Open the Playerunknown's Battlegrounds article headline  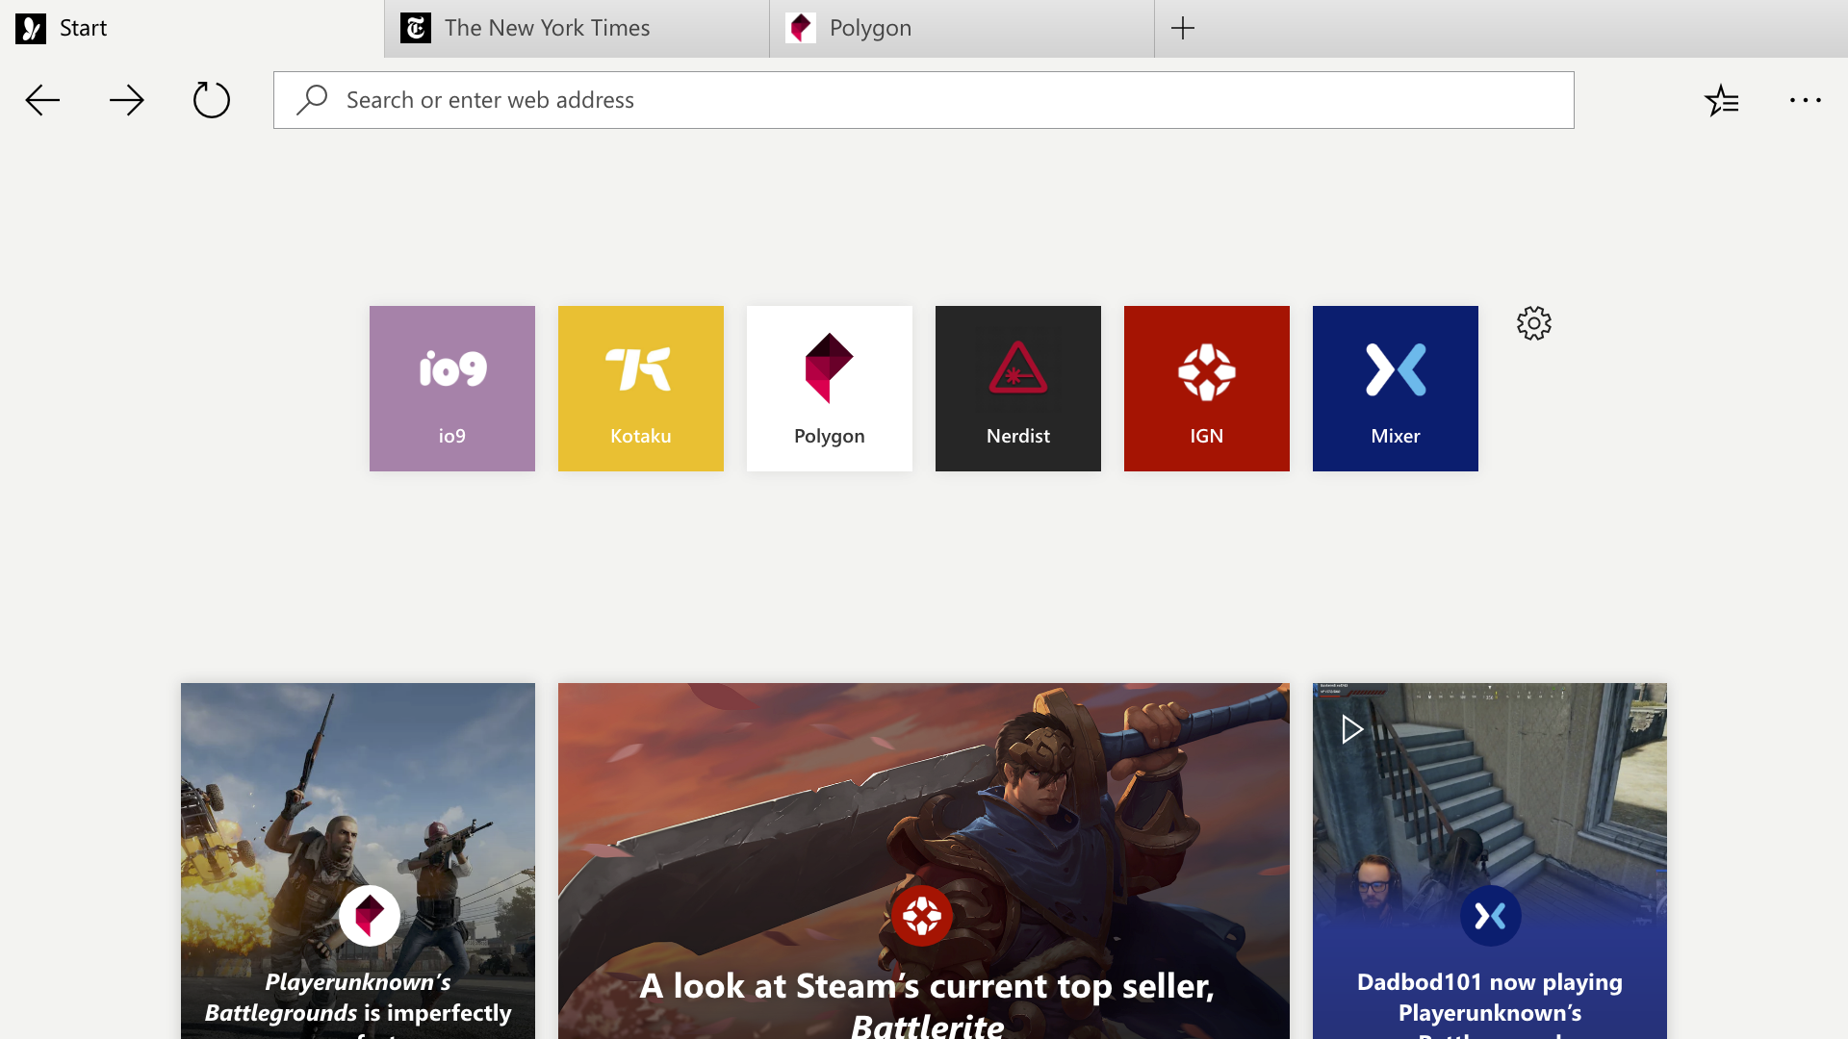(358, 1003)
